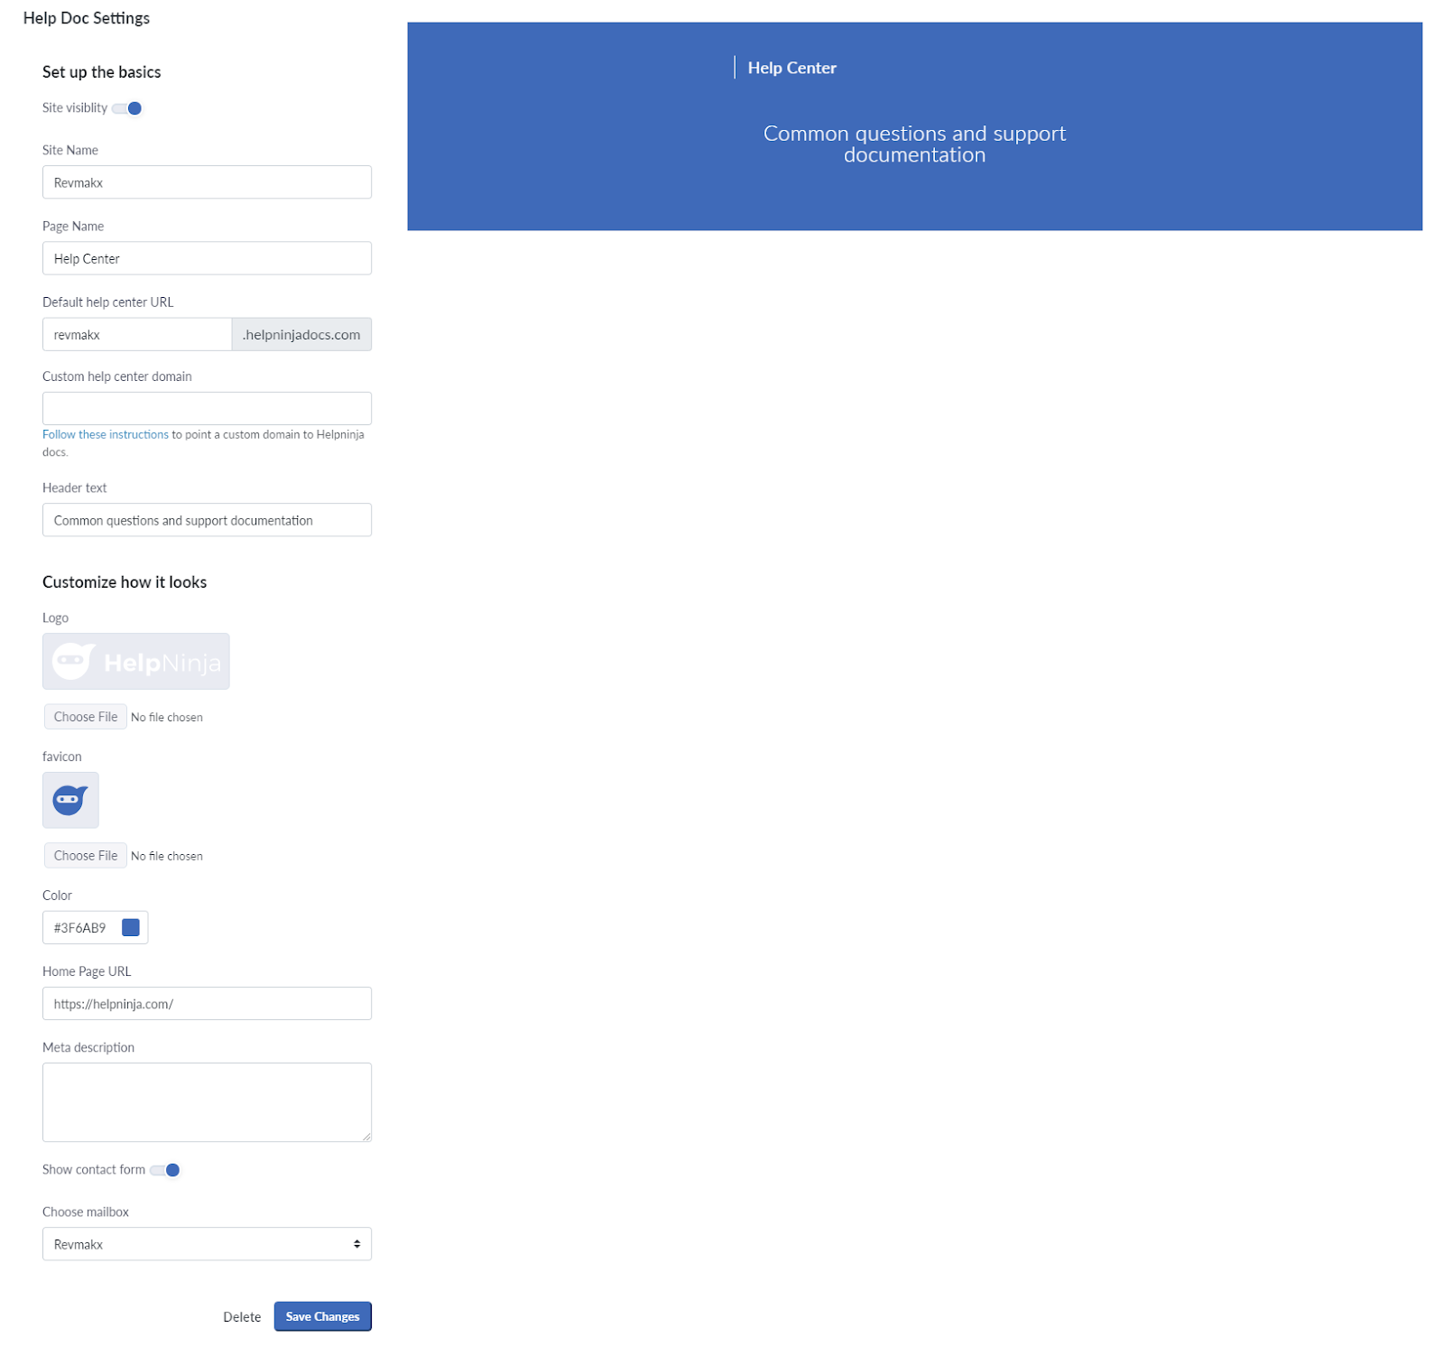
Task: Click the Save Changes button
Action: tap(322, 1316)
